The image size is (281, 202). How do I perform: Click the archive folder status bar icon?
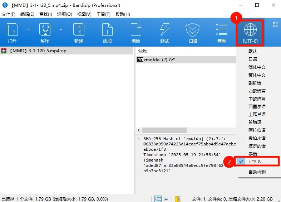177,199
